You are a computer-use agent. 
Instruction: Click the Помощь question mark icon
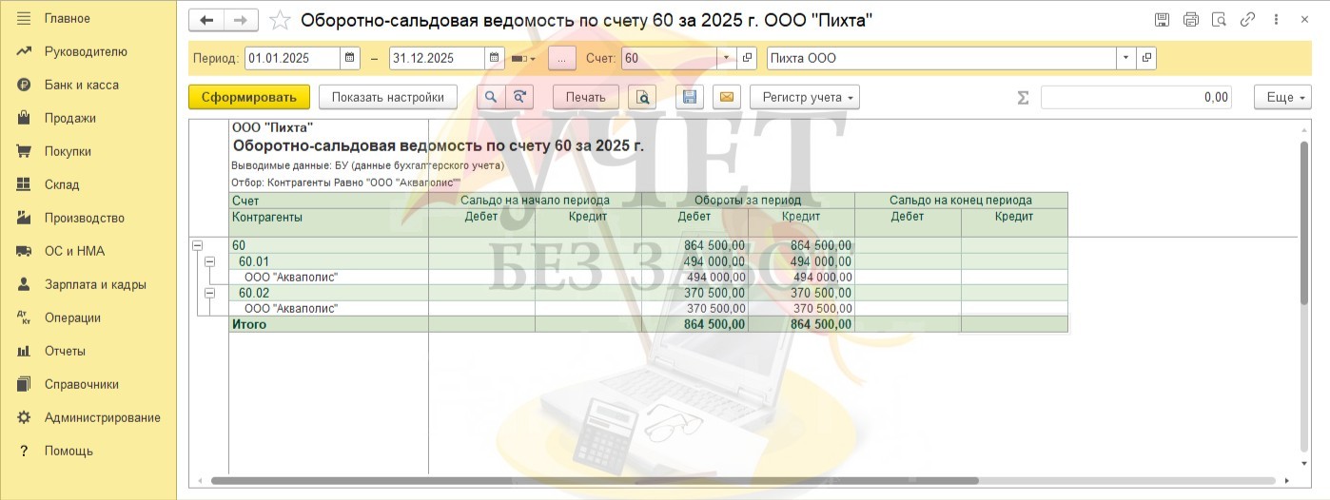pos(24,451)
